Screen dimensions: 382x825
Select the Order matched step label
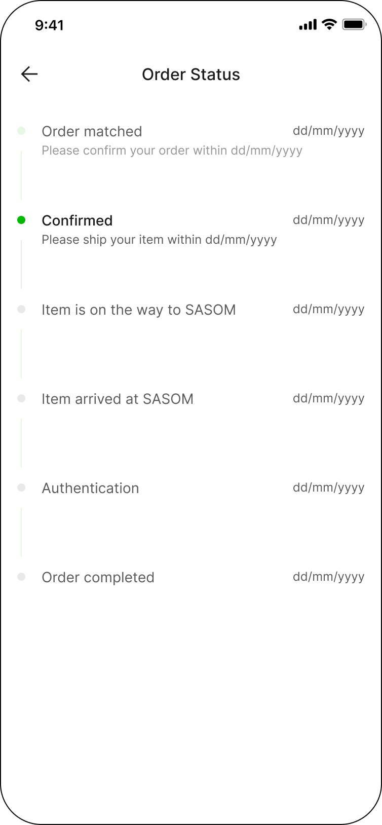coord(92,131)
